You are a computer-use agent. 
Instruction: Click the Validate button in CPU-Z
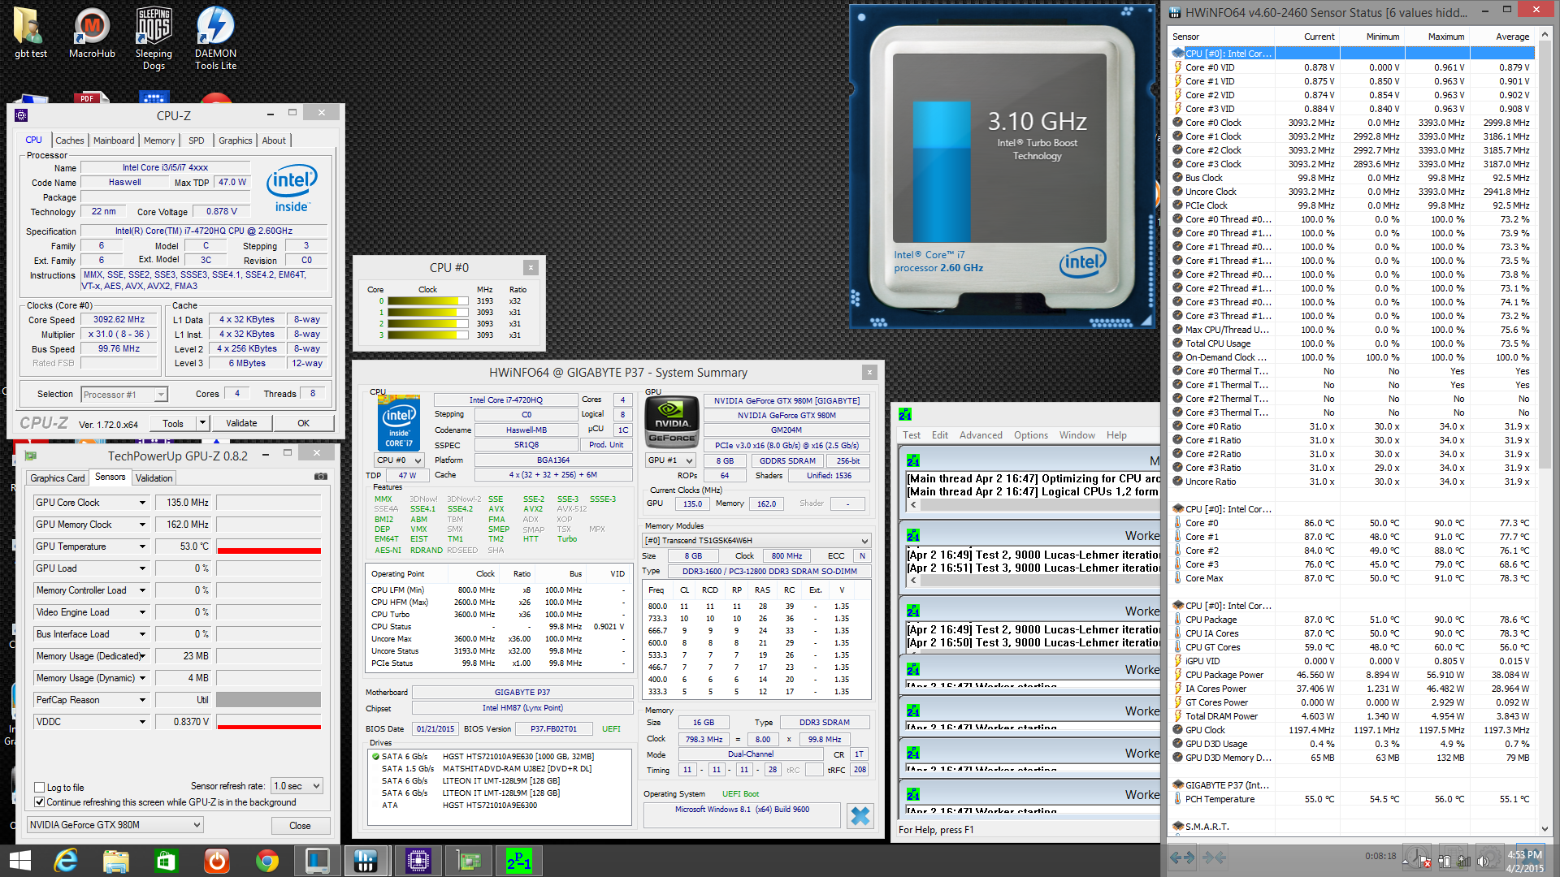(x=241, y=423)
